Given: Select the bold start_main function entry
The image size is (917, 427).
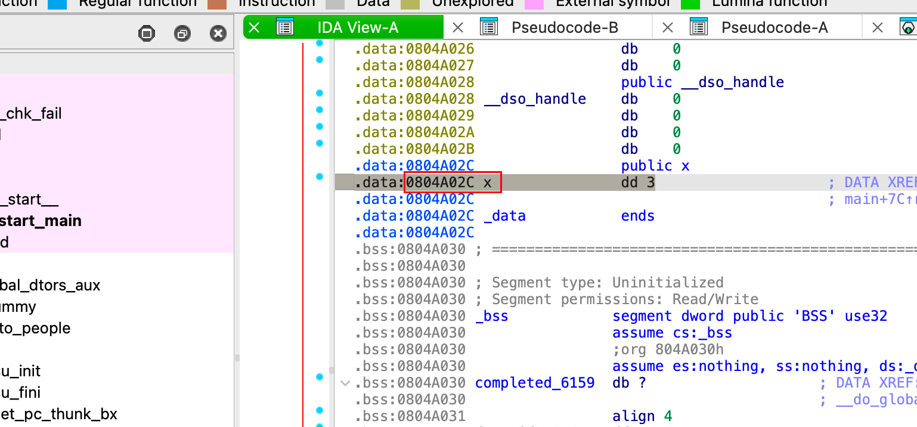Looking at the screenshot, I should (41, 221).
